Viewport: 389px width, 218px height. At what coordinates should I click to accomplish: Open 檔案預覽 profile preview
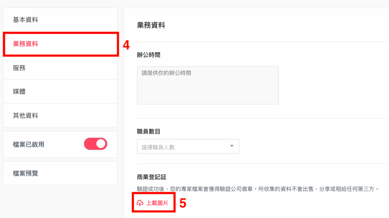point(60,173)
